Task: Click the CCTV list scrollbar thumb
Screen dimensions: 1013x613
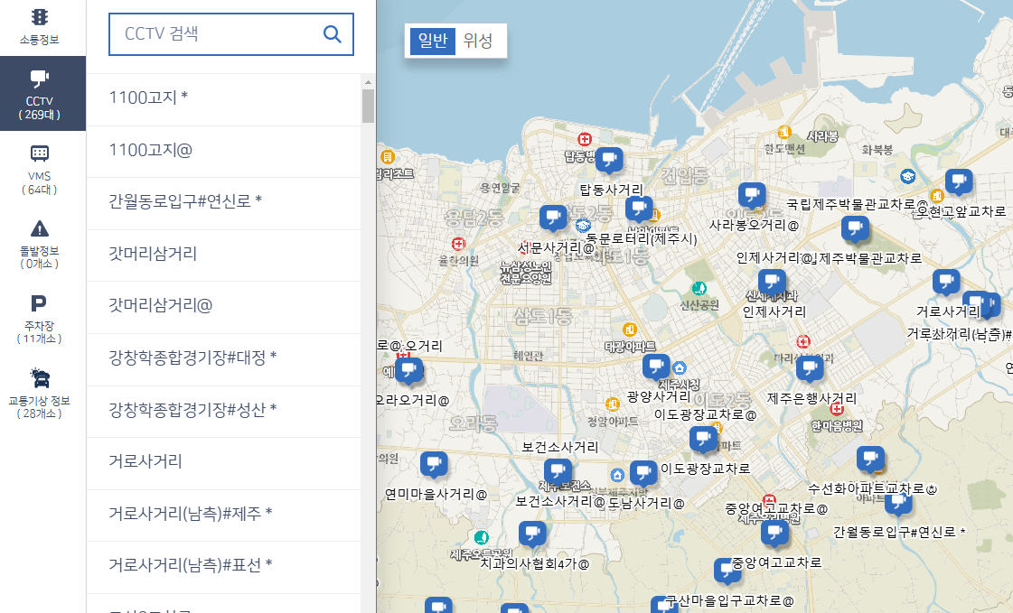Action: click(369, 106)
